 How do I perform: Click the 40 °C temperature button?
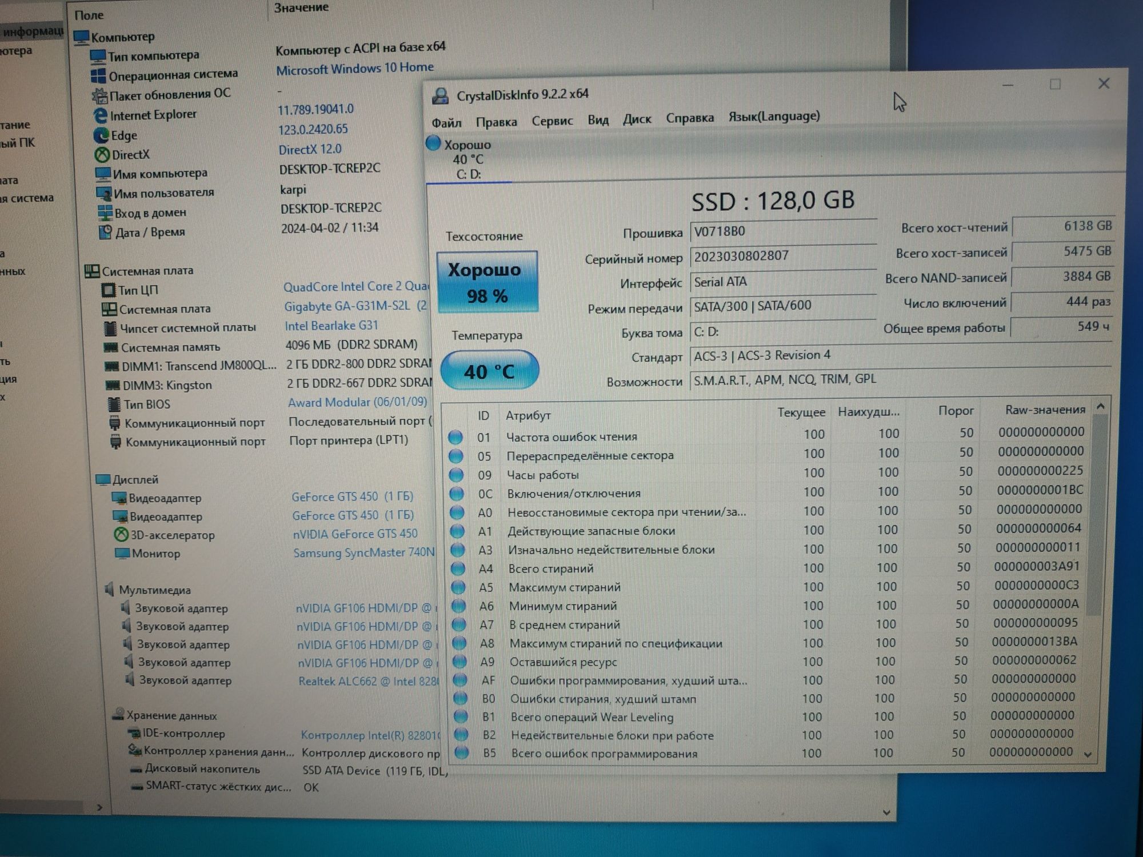click(490, 371)
